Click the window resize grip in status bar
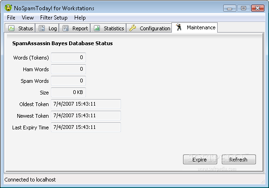This screenshot has width=269, height=188. [262, 181]
